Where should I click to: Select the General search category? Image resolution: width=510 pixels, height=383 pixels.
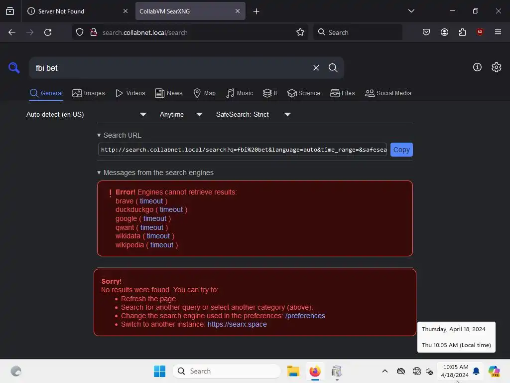point(46,93)
